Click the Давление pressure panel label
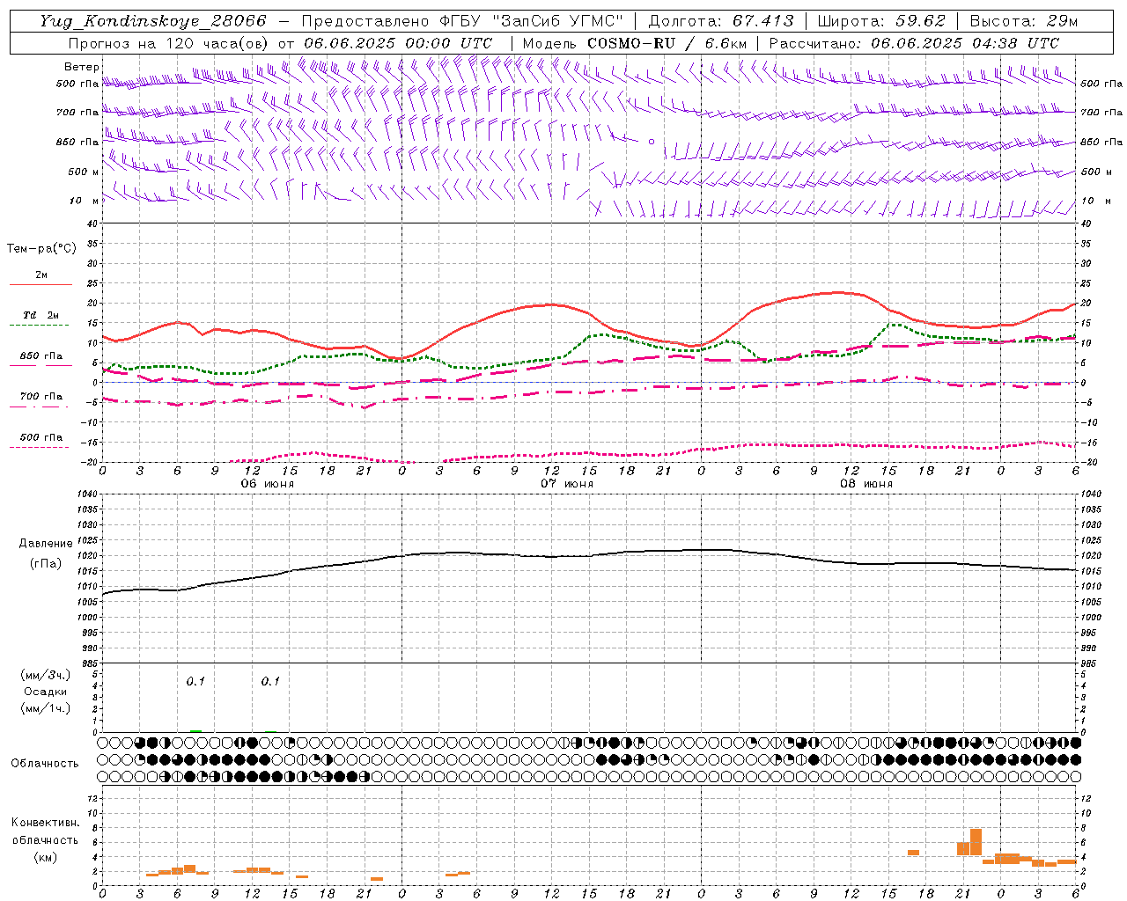1127x901 pixels. click(46, 544)
